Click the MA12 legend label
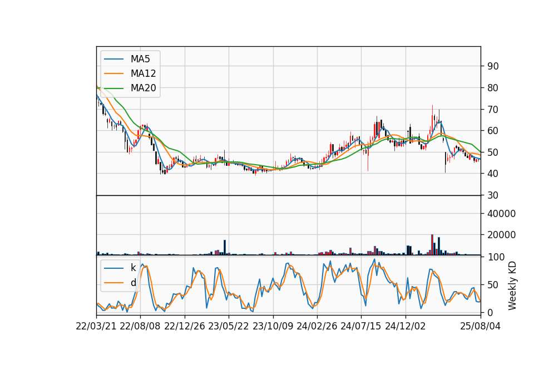Image resolution: width=534 pixels, height=384 pixels. tap(143, 73)
